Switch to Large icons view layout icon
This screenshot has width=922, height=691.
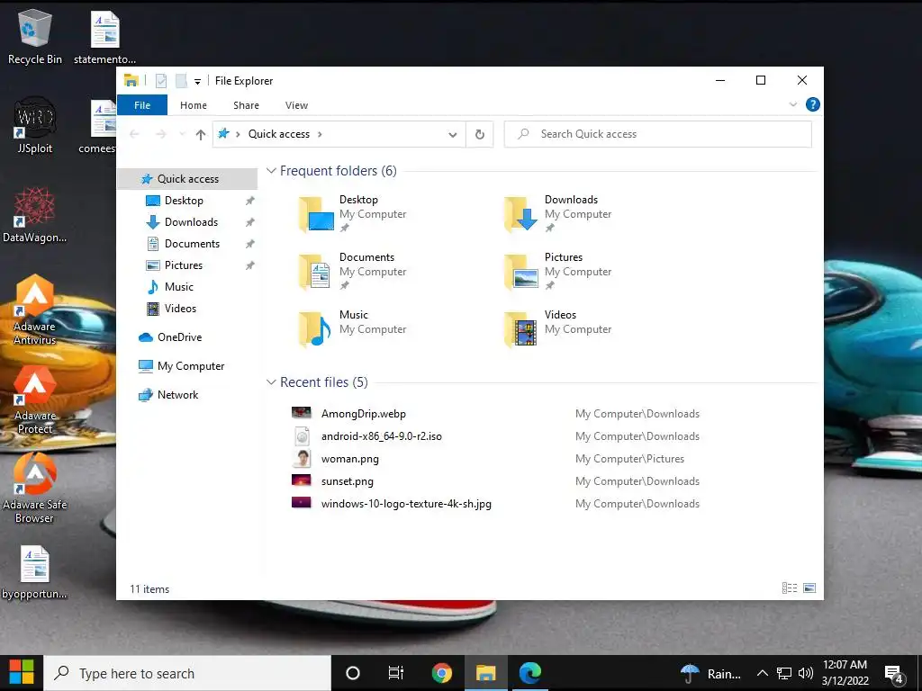(809, 588)
